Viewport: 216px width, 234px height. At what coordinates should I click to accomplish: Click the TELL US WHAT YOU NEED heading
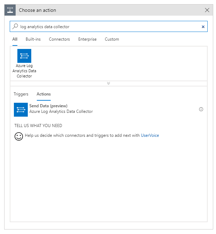click(38, 126)
